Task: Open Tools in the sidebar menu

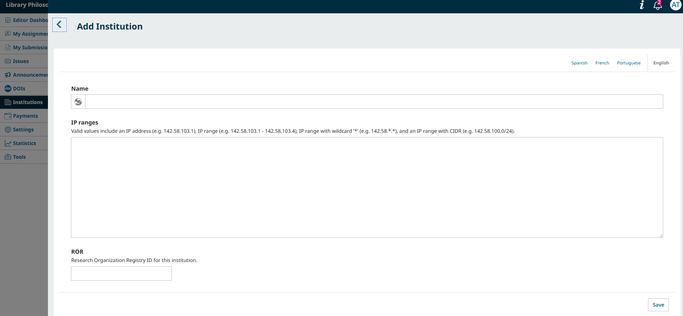Action: tap(19, 157)
